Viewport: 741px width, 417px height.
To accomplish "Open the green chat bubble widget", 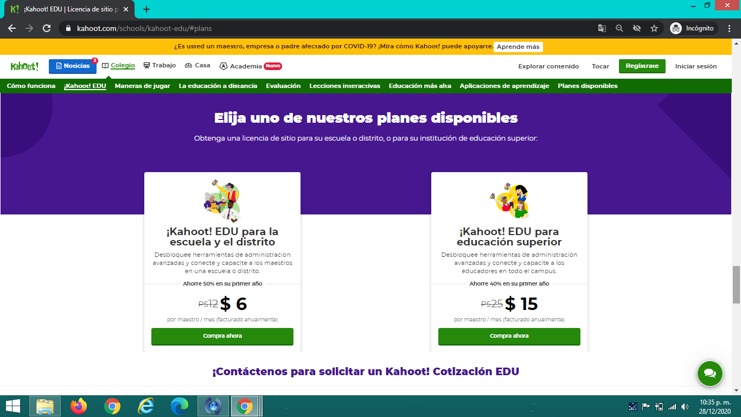I will [x=710, y=374].
